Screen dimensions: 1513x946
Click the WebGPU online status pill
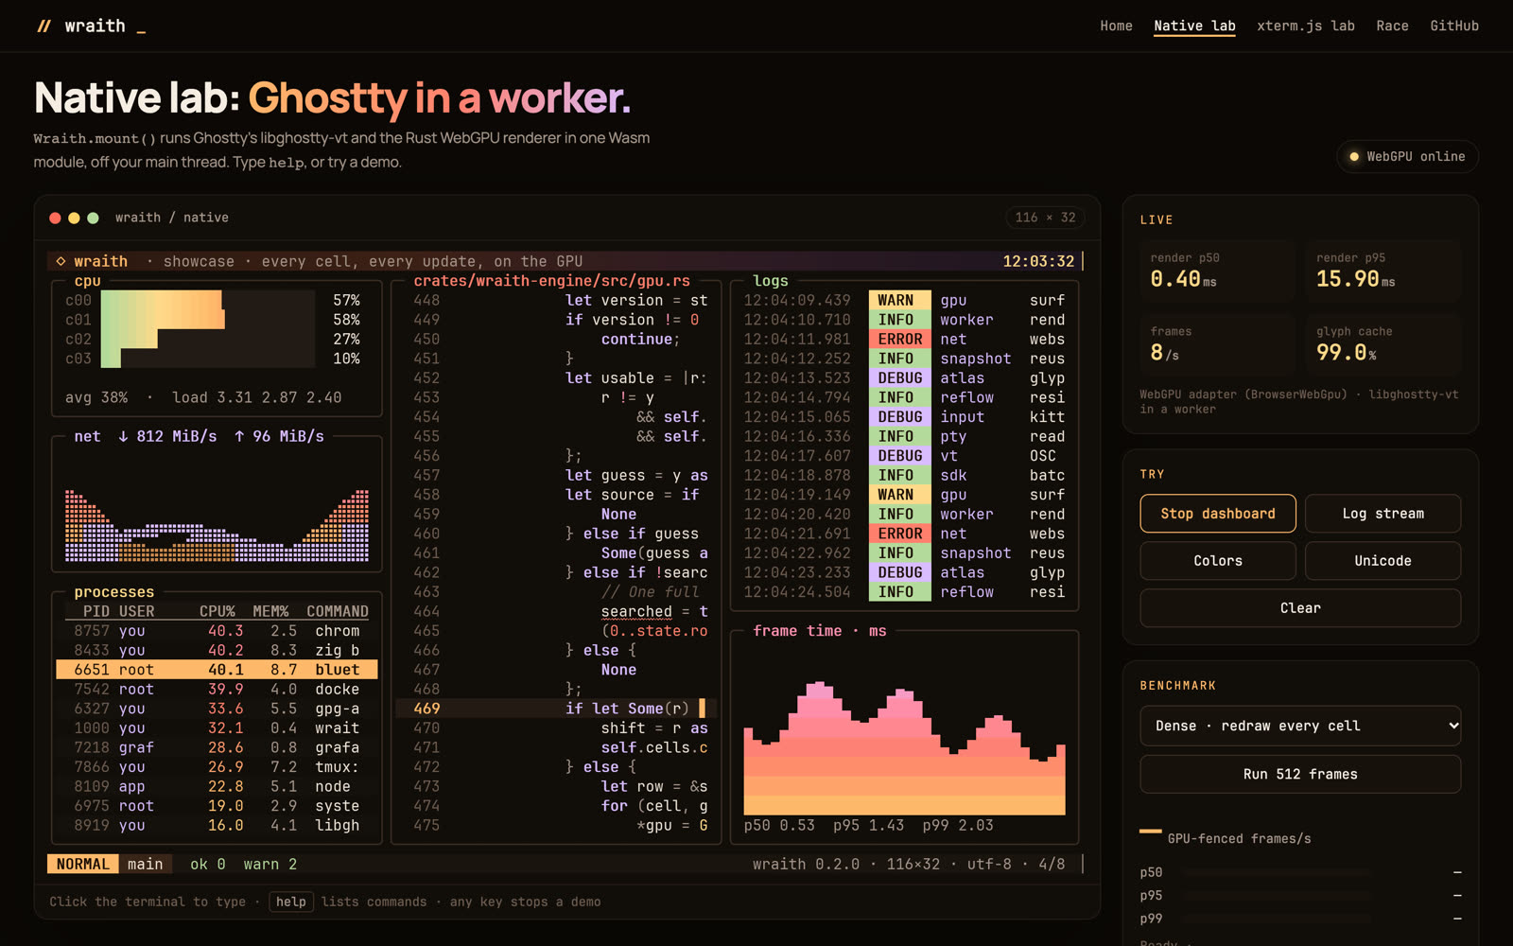coord(1407,157)
